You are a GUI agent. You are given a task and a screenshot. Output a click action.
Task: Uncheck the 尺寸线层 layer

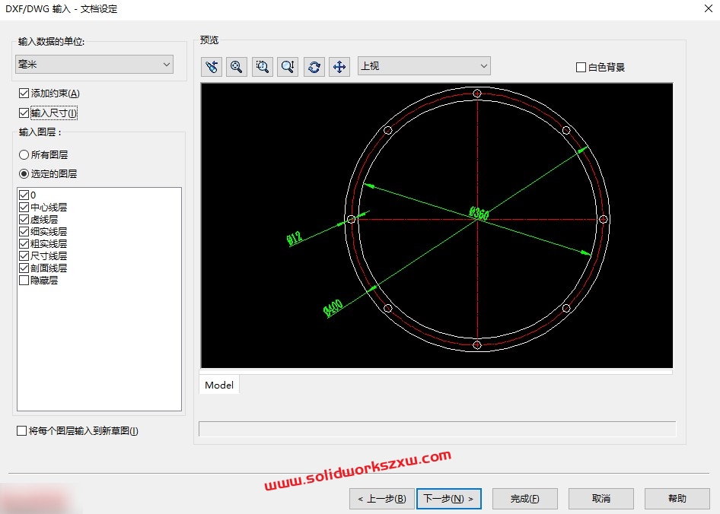pyautogui.click(x=23, y=255)
